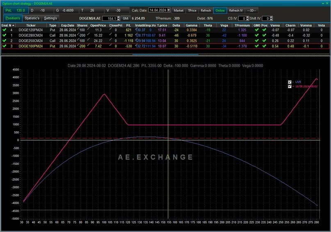This screenshot has height=232, width=331.
Task: Edit OpenPrice pencil icon for DOGE100PM24
Action: 89,45
